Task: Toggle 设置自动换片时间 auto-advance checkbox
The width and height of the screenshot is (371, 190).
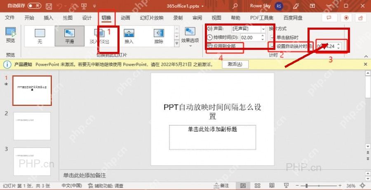Action: coord(272,46)
